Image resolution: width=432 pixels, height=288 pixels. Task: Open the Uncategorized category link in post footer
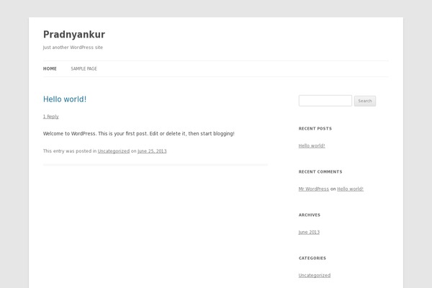click(114, 151)
